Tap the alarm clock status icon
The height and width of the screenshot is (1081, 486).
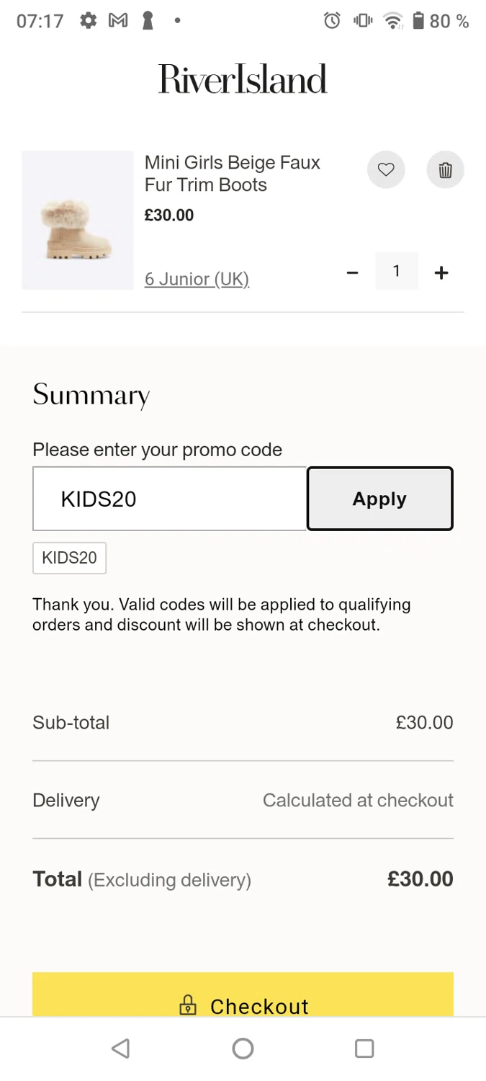pyautogui.click(x=332, y=21)
